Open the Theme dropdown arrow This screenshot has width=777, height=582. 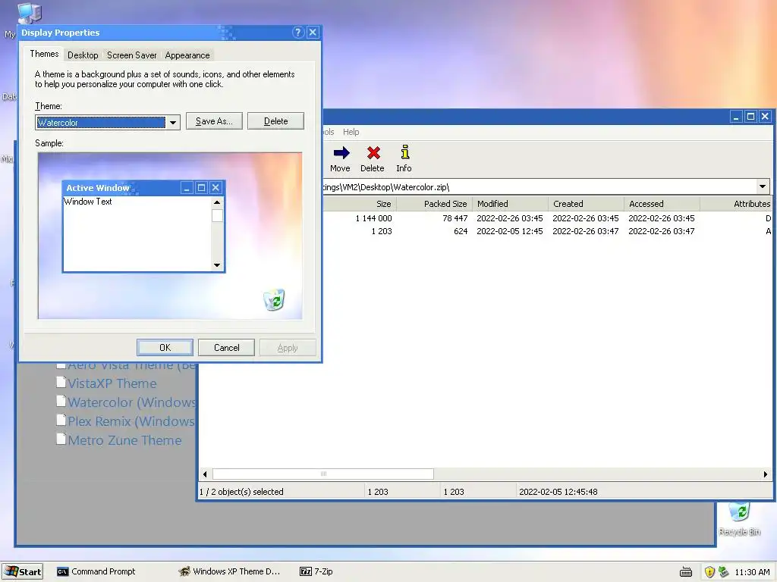pos(172,122)
